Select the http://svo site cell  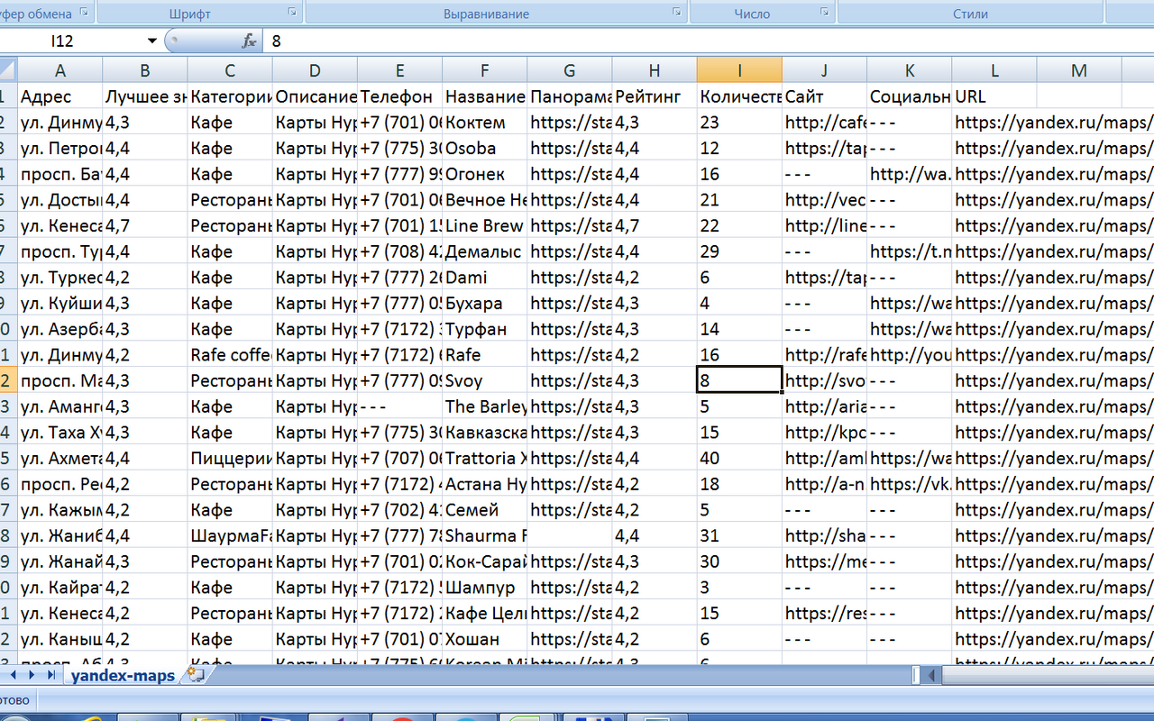coord(824,380)
